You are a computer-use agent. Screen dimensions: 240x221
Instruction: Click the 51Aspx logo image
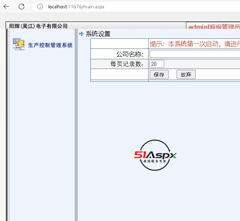click(155, 155)
